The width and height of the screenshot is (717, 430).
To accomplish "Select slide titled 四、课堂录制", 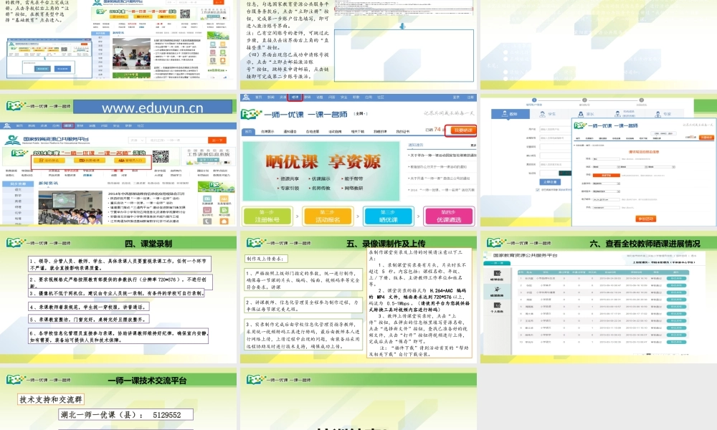I will (x=118, y=297).
